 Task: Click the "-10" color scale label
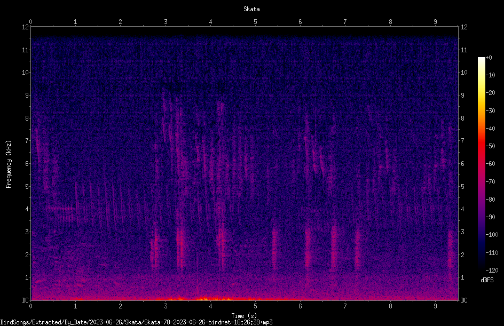pyautogui.click(x=490, y=75)
